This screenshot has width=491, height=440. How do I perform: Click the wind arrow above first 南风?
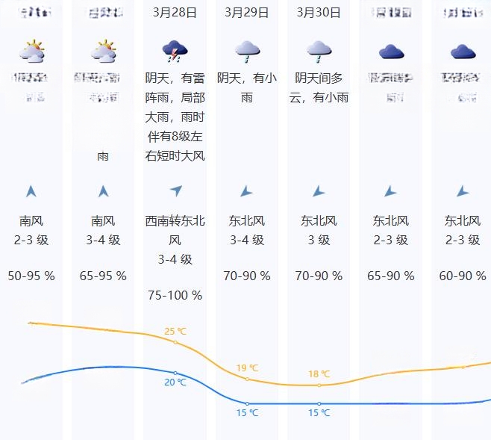(x=31, y=191)
